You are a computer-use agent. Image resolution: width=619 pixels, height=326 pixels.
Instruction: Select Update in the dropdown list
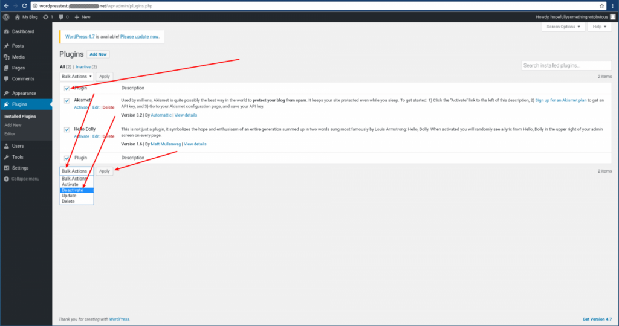click(x=77, y=196)
